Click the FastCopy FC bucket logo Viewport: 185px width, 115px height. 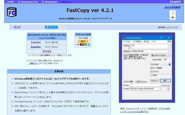coord(12,12)
